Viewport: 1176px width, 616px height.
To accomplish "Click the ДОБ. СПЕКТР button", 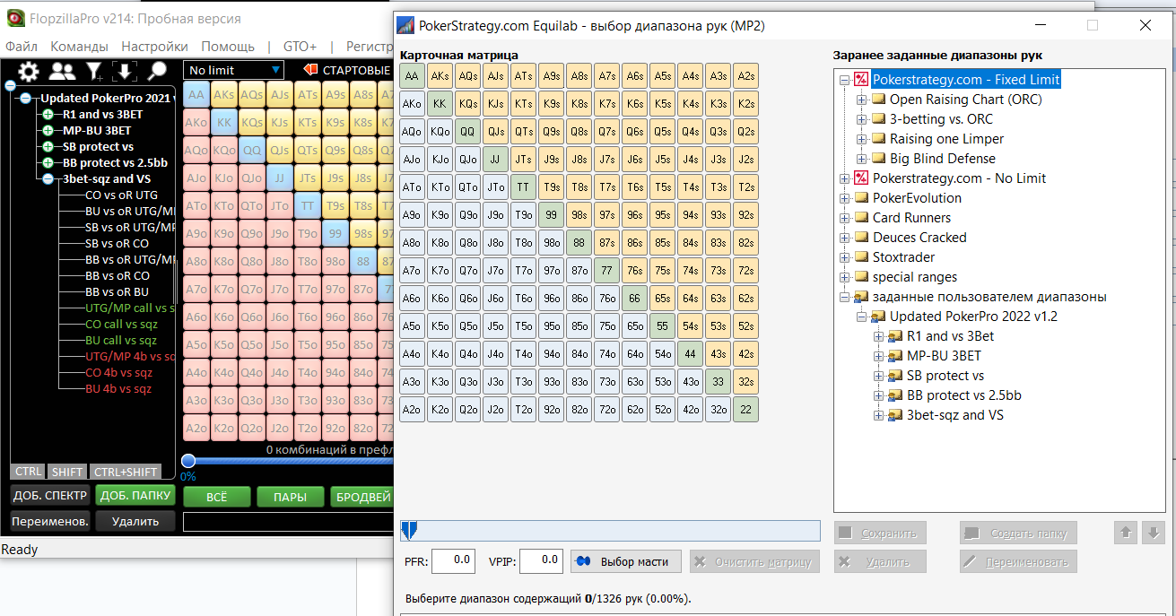I will [x=50, y=495].
